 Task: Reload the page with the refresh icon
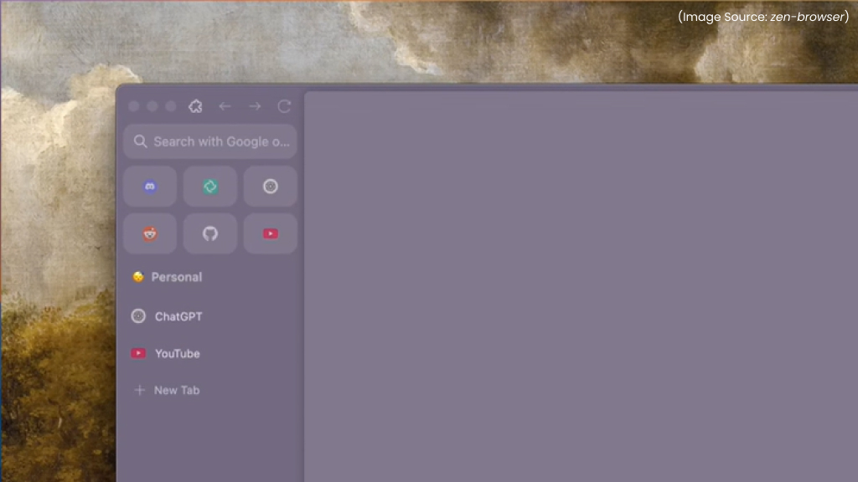click(284, 106)
